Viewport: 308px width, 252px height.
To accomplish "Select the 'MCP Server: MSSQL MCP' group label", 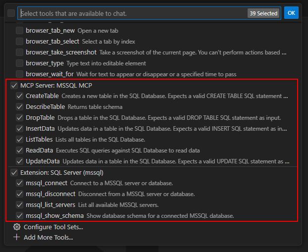I will (x=56, y=86).
